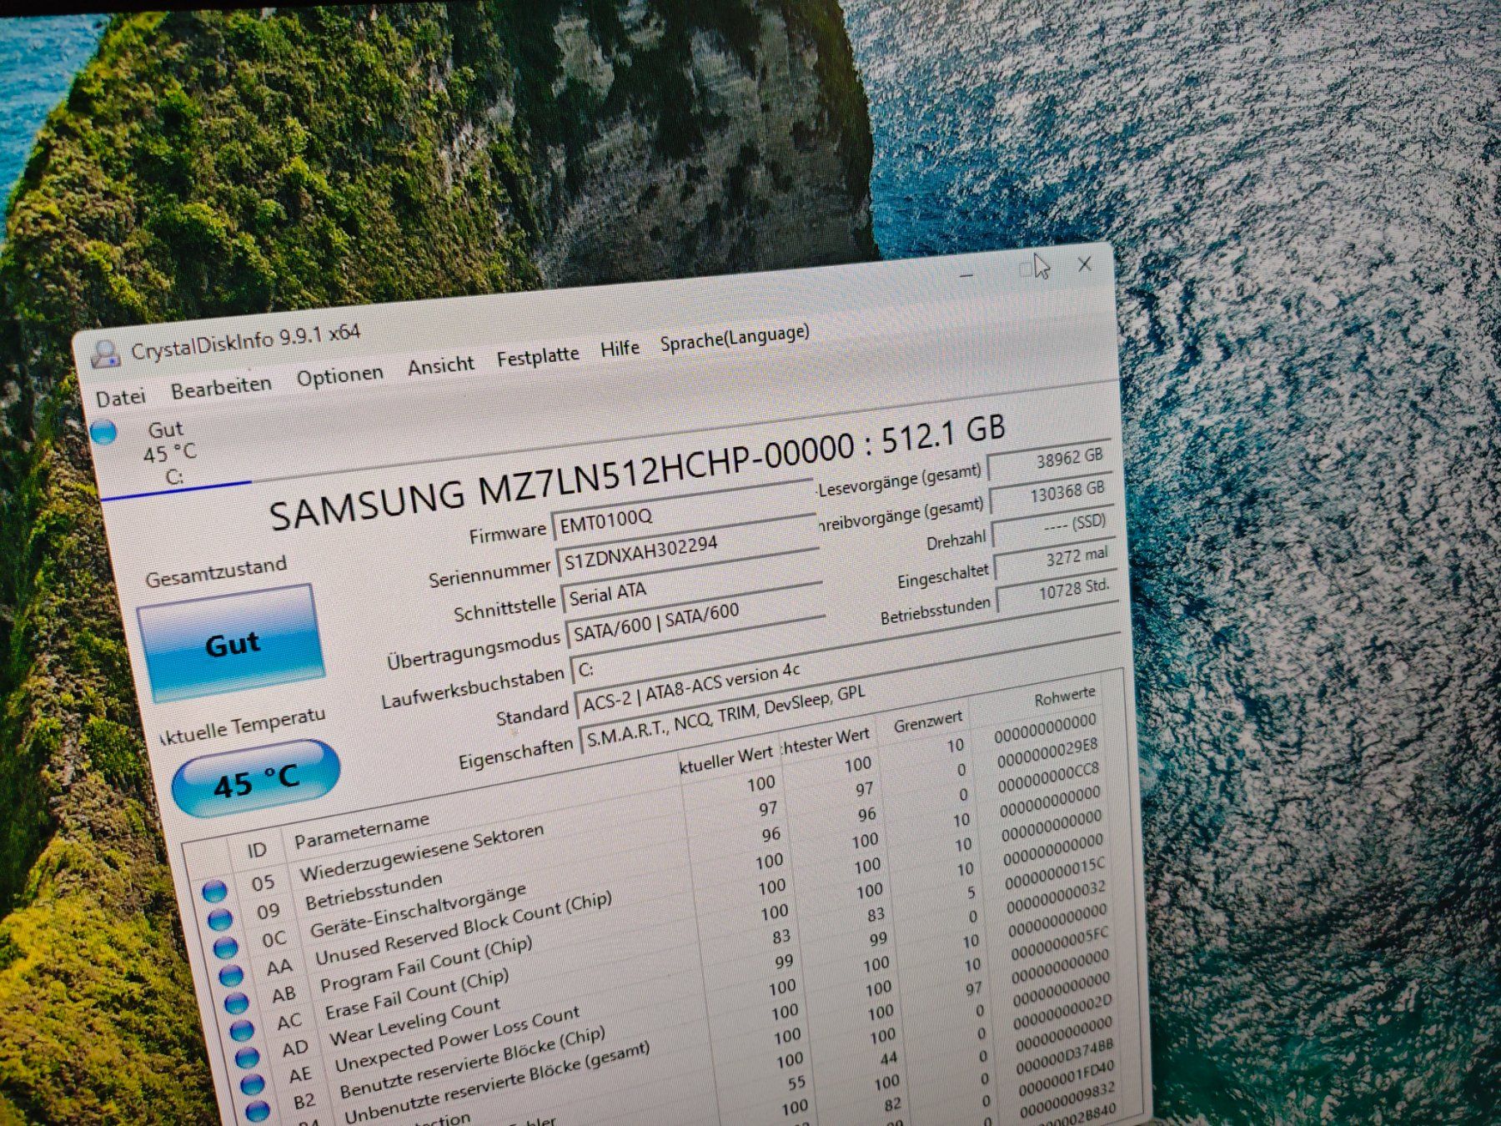Click the Betriebsstunden value 10728 Std.
This screenshot has height=1126, width=1501.
pos(1057,592)
